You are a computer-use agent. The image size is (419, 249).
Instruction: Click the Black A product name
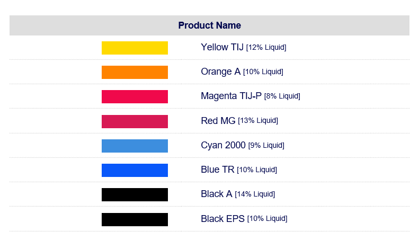tap(217, 194)
